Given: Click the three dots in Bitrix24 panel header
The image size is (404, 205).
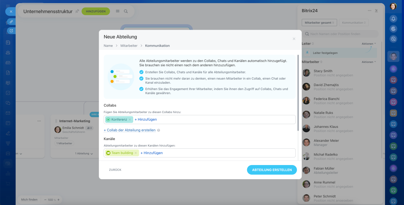Looking at the screenshot, I should pos(370,11).
